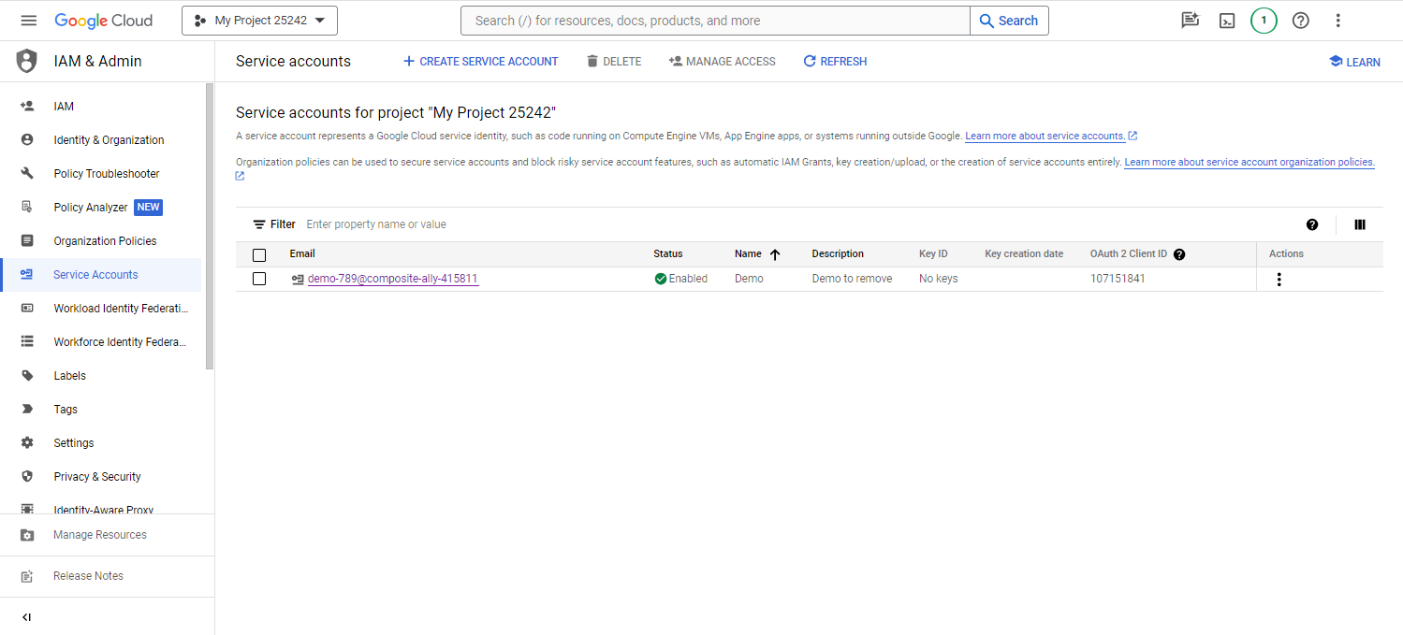Open the table help question mark

click(x=1312, y=224)
